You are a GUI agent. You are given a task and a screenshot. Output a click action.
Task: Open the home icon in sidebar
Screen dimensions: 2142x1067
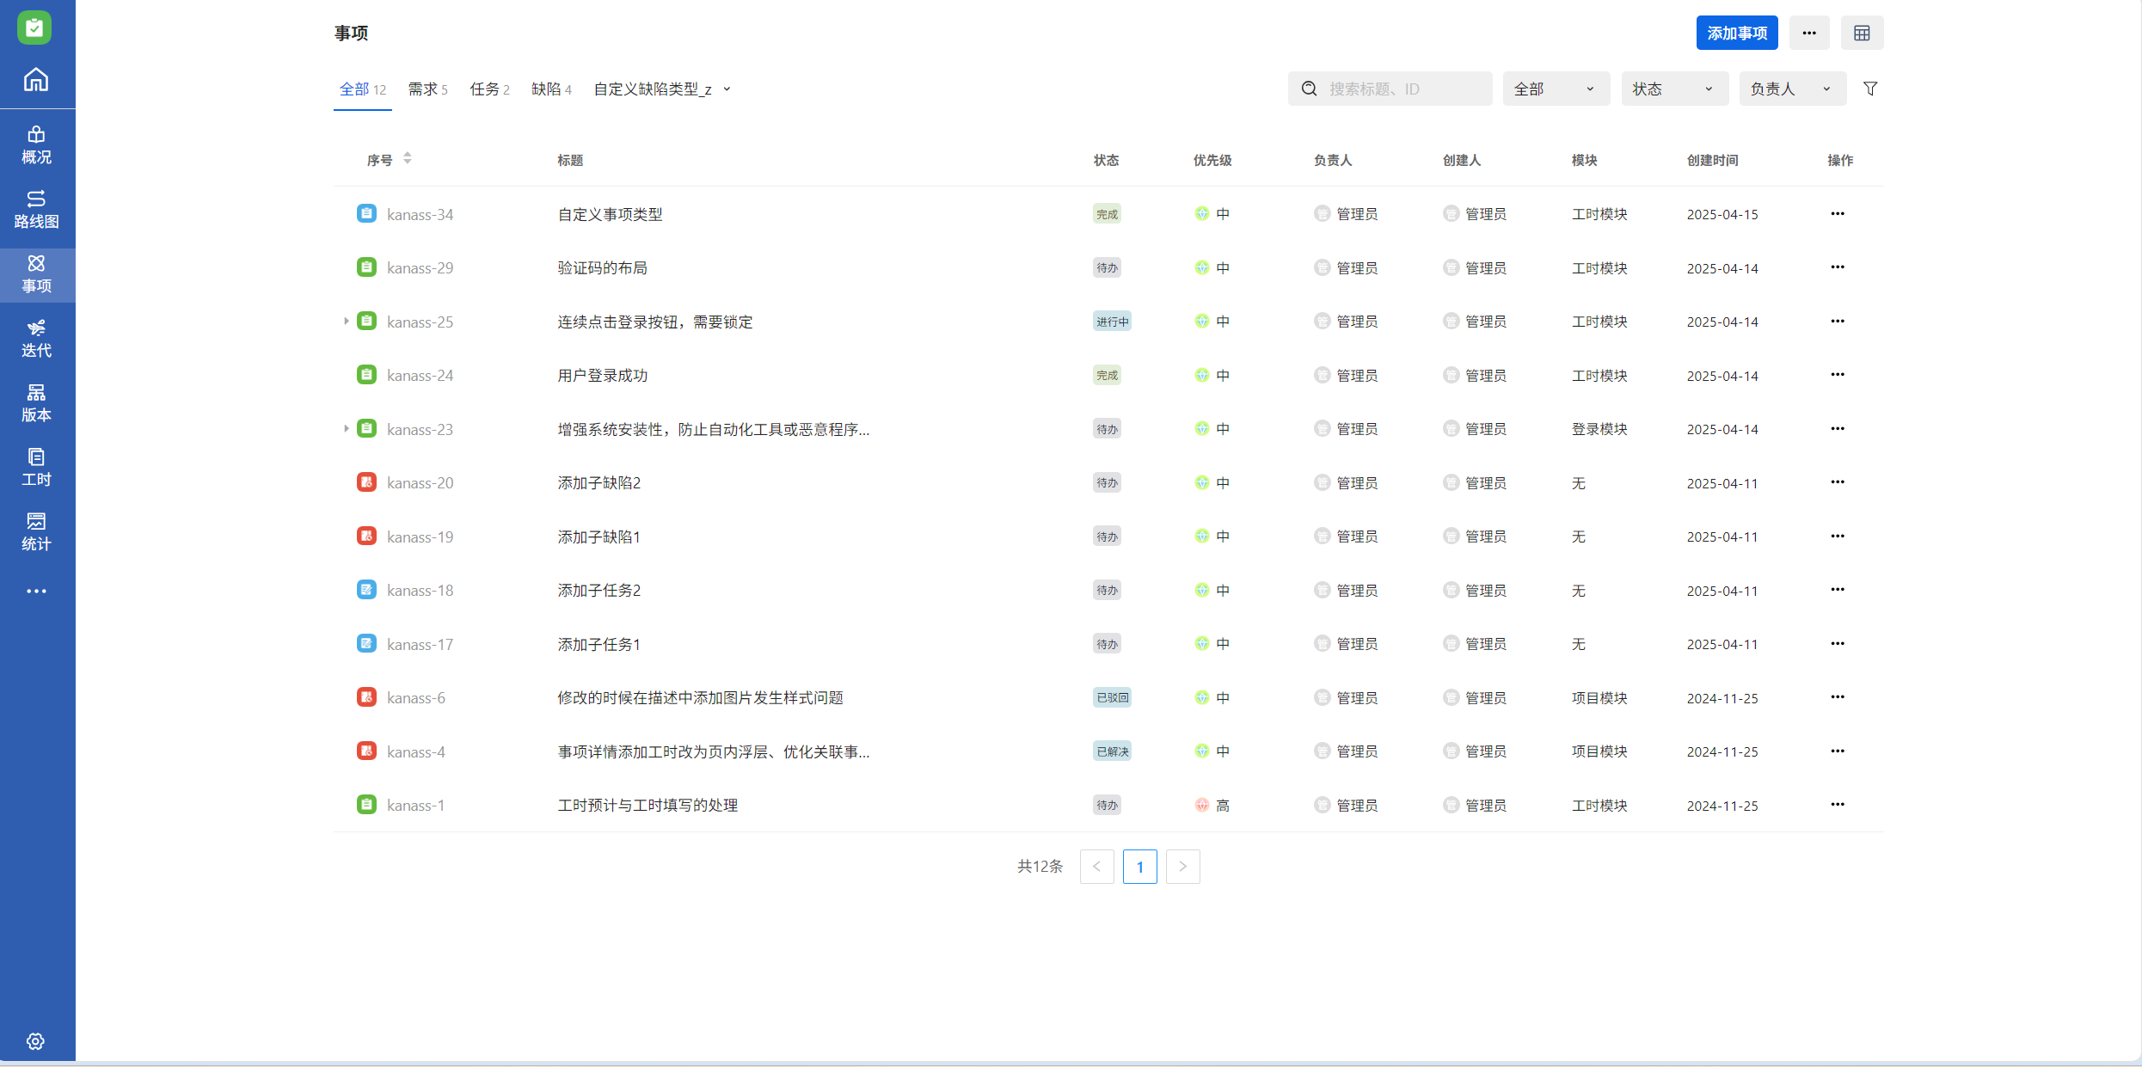tap(36, 80)
